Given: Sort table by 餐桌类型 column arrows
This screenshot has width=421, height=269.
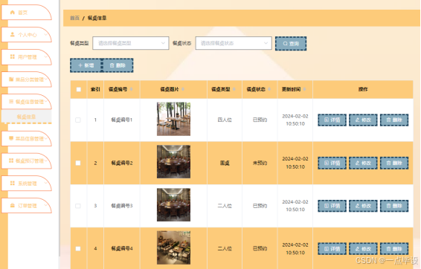Looking at the screenshot, I should coord(234,89).
